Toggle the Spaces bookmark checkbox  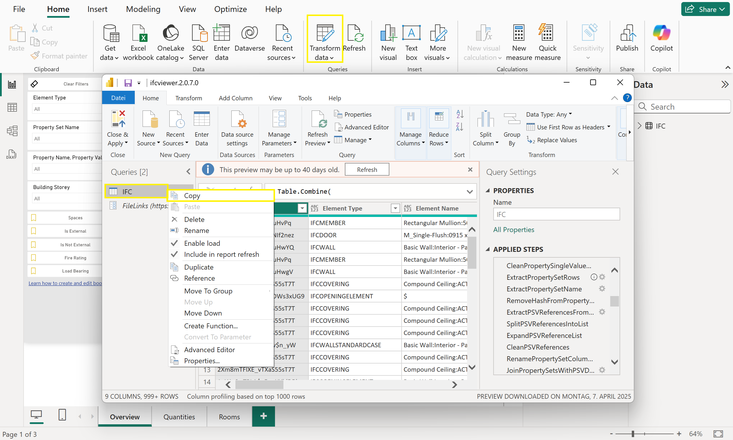33,218
